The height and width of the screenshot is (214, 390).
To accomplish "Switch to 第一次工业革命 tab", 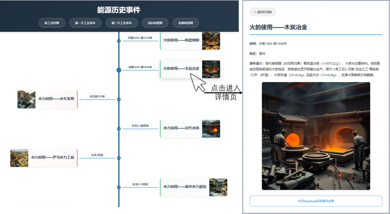I will [x=85, y=23].
